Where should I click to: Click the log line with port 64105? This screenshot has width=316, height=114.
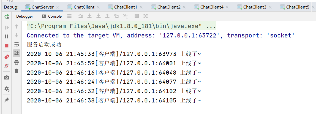[x=114, y=100]
